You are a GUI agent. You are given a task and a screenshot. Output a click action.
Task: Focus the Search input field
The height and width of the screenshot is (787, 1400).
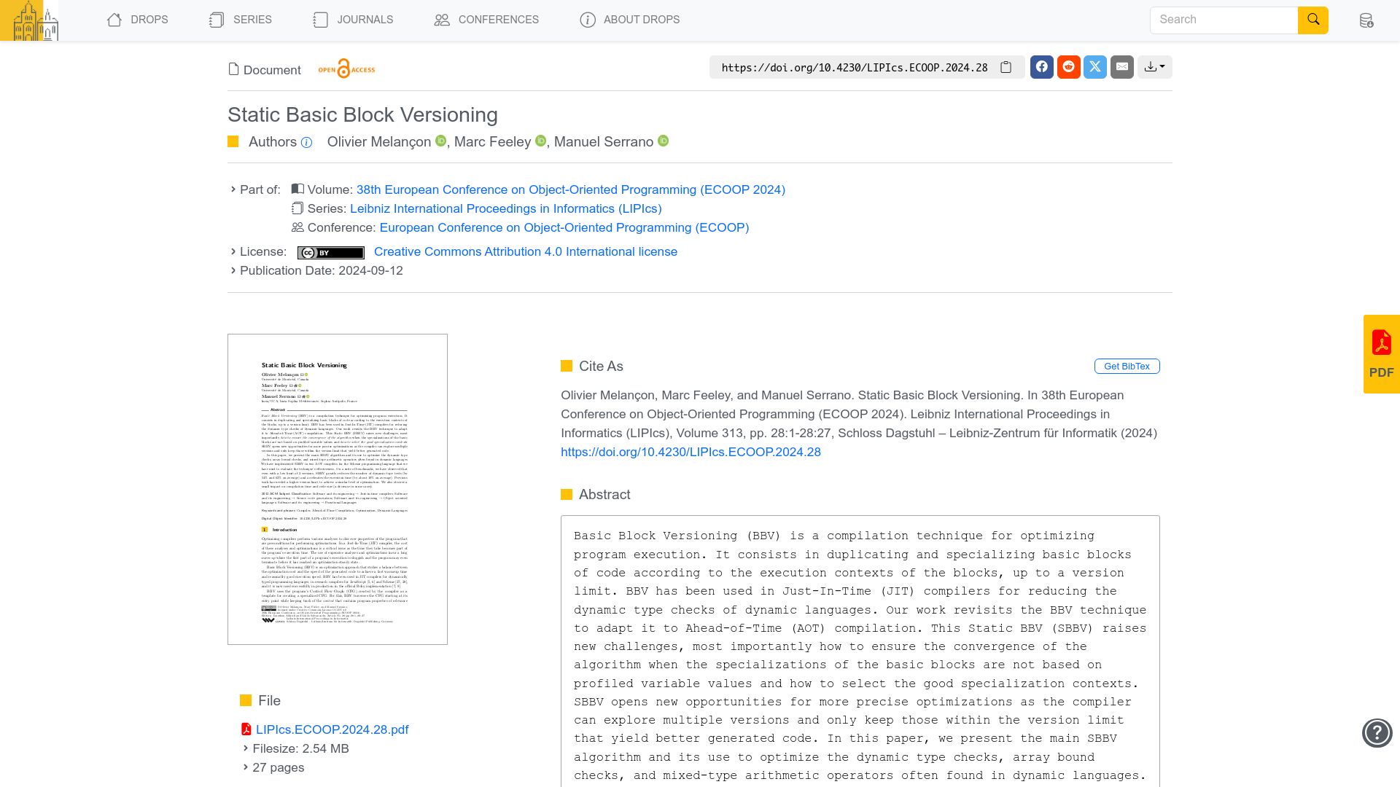click(1224, 20)
